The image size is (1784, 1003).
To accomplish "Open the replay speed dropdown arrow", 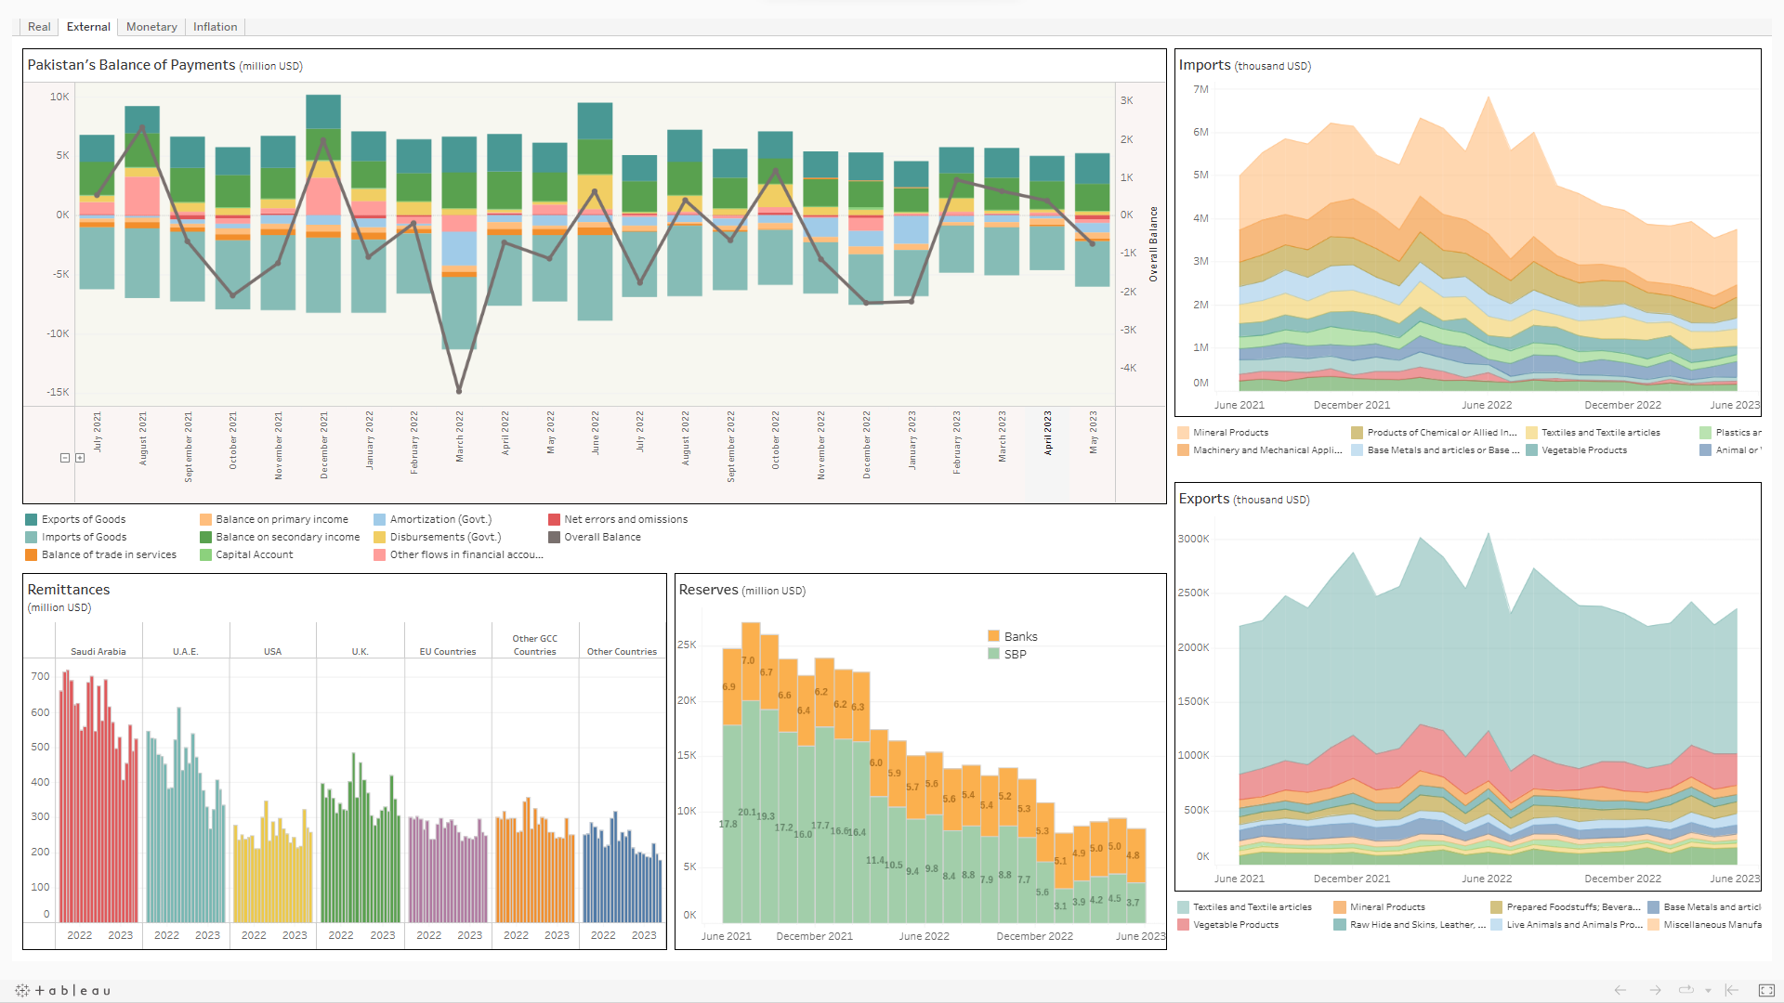I will tap(1708, 992).
